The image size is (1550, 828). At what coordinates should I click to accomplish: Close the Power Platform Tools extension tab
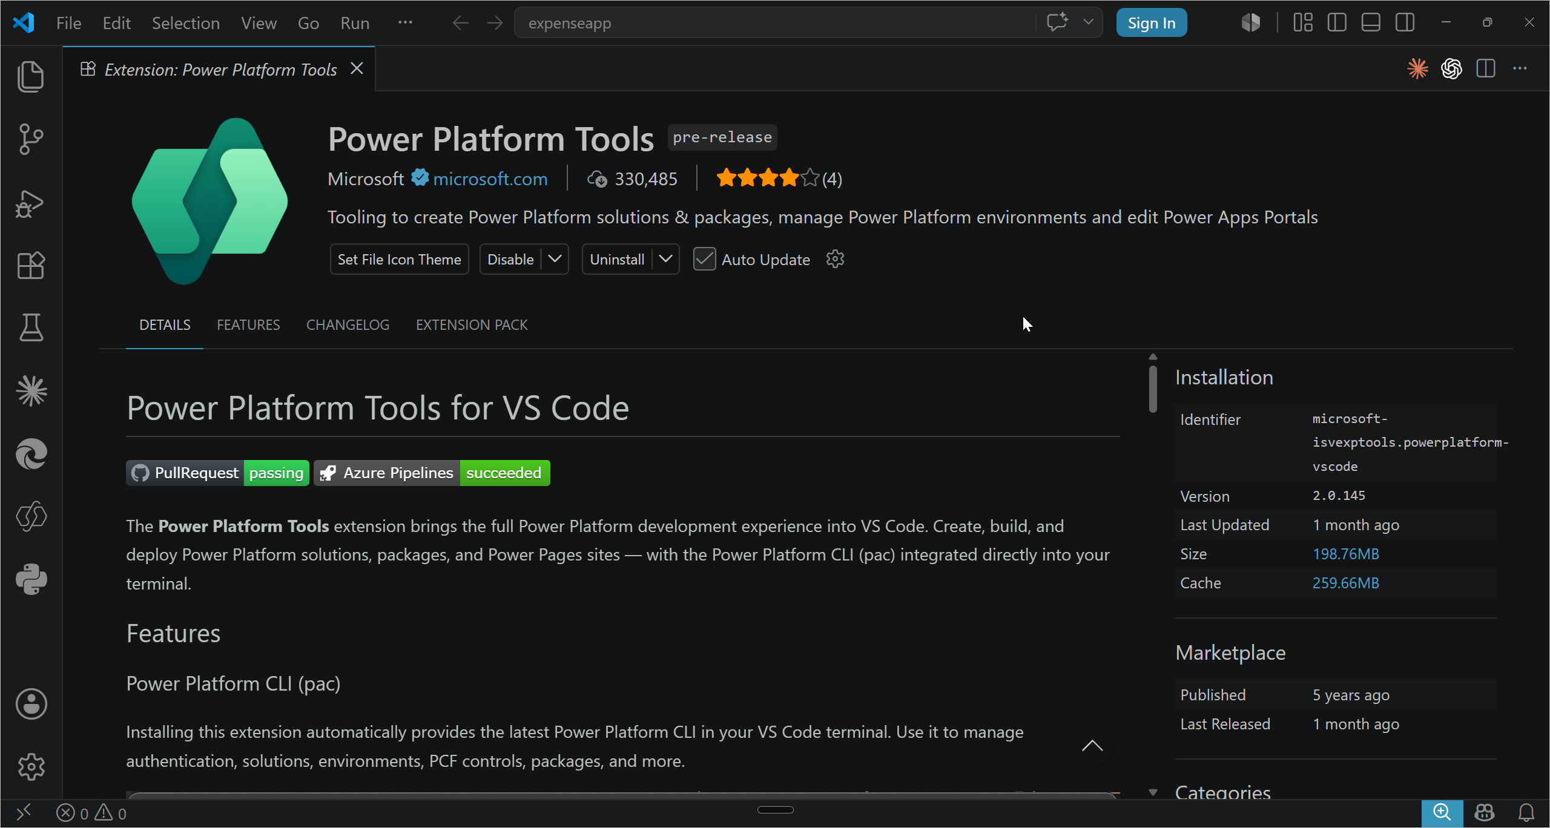pyautogui.click(x=357, y=69)
